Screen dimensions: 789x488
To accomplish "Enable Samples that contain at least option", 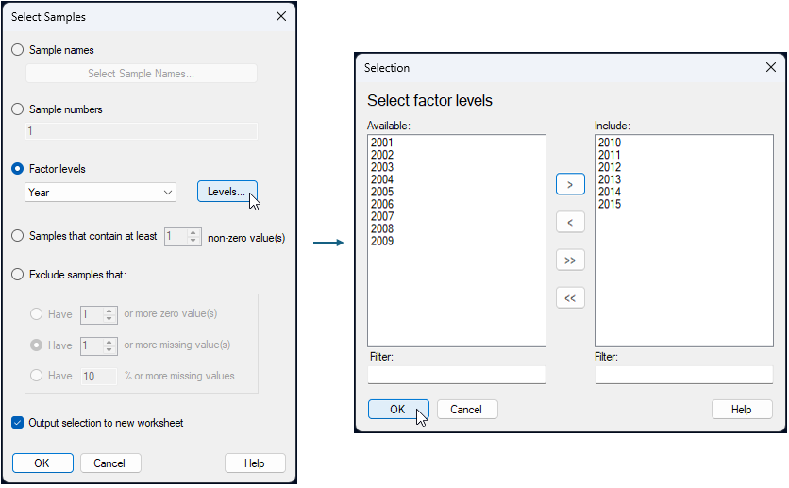I will [x=18, y=237].
